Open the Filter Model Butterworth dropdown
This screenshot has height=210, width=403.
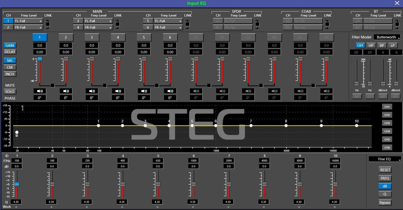tap(388, 37)
